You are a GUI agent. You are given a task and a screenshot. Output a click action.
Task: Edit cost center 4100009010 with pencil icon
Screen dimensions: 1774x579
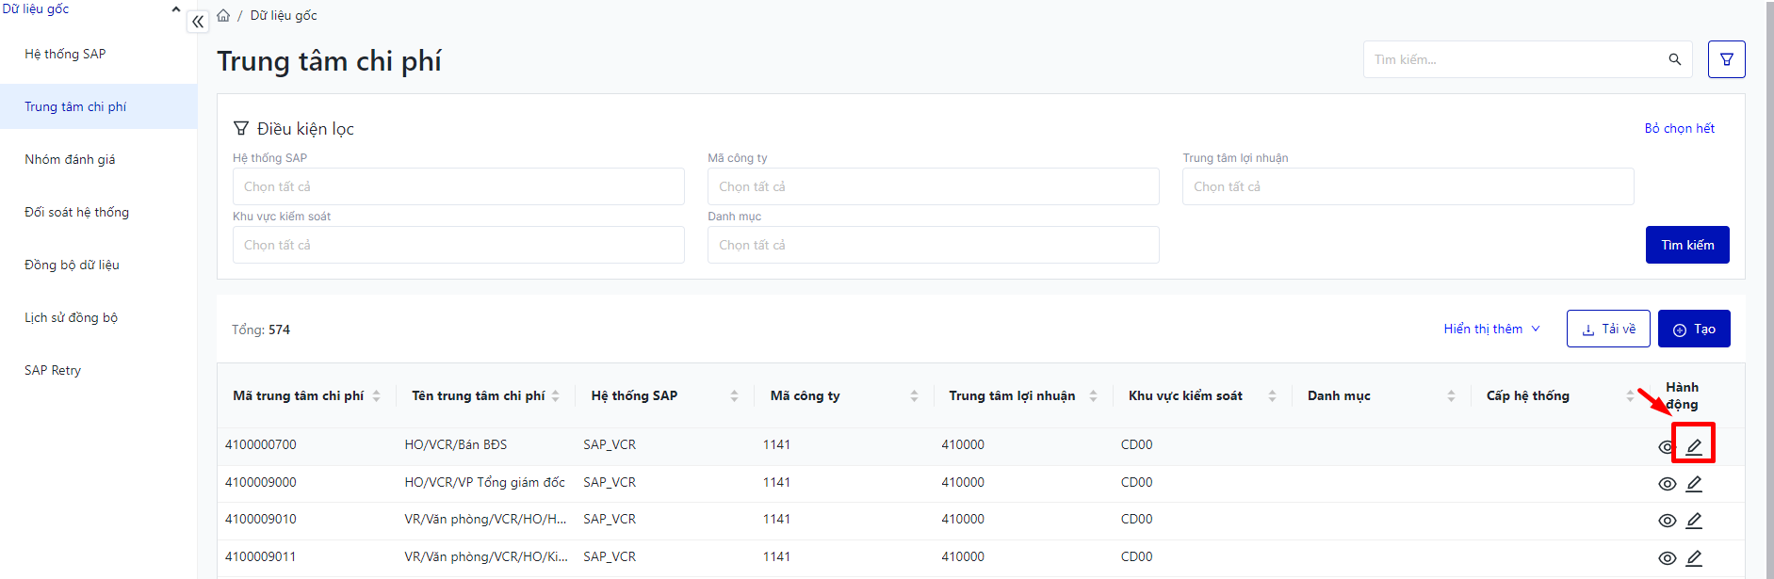pos(1693,521)
